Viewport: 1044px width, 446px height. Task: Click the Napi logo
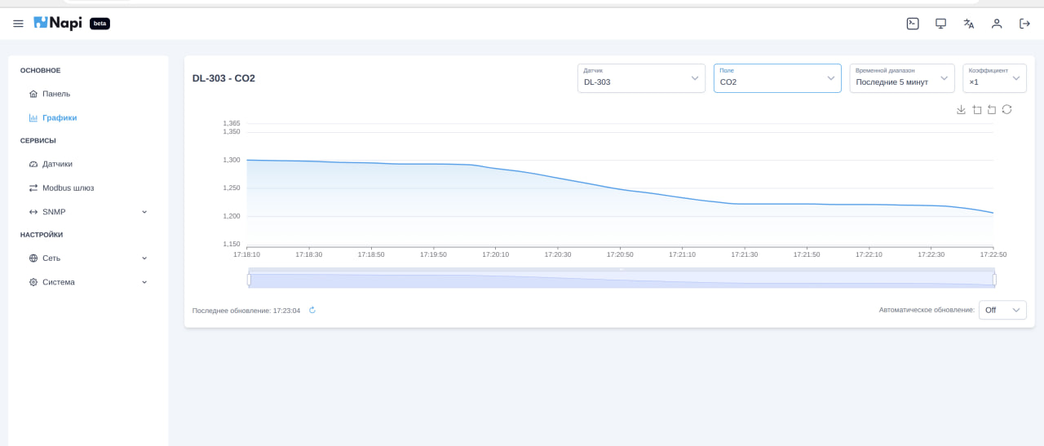click(x=58, y=23)
